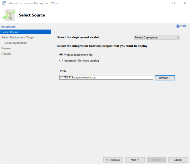Open the Select Deployment Target step

coord(18,37)
